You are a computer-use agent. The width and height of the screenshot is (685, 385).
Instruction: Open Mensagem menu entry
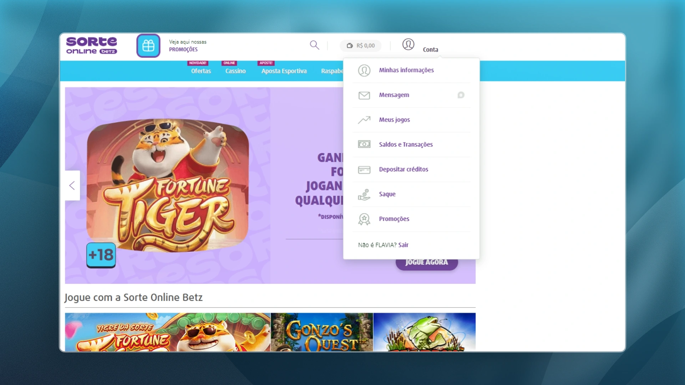click(x=411, y=95)
